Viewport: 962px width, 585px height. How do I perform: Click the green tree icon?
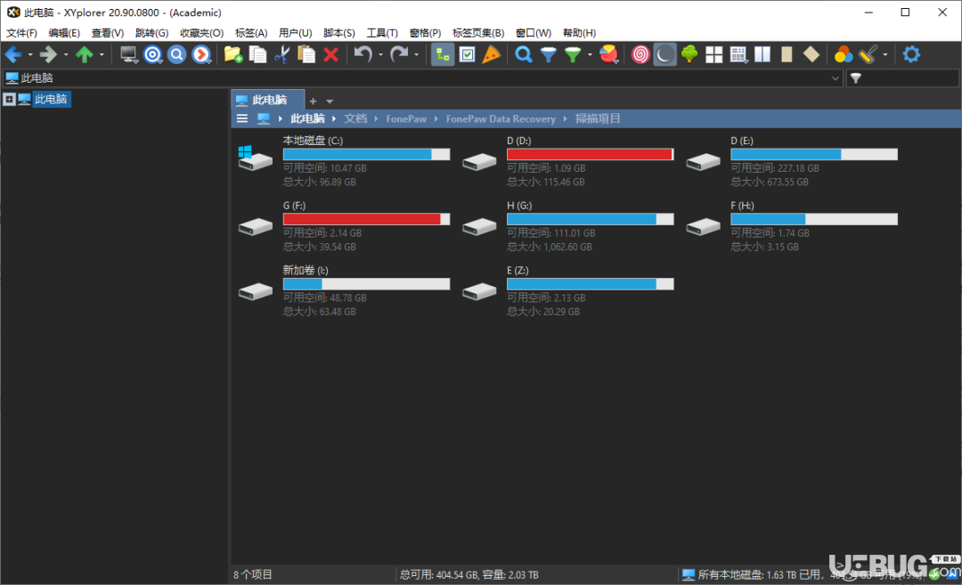pyautogui.click(x=689, y=54)
